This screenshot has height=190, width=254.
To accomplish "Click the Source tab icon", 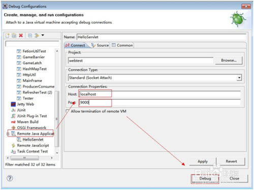I will coord(93,45).
